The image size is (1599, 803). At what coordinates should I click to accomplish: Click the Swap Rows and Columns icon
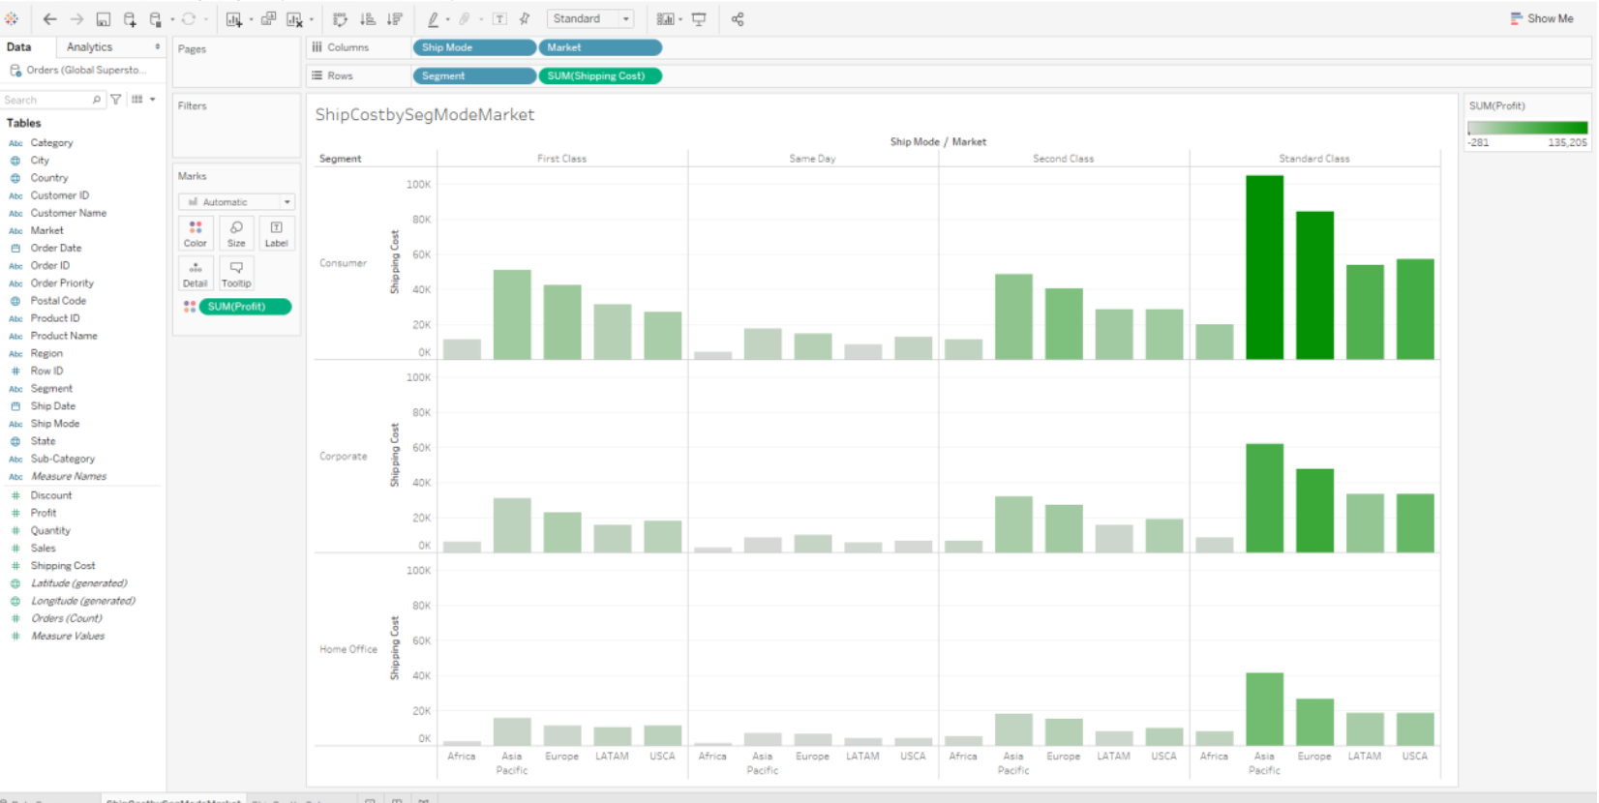coord(340,19)
